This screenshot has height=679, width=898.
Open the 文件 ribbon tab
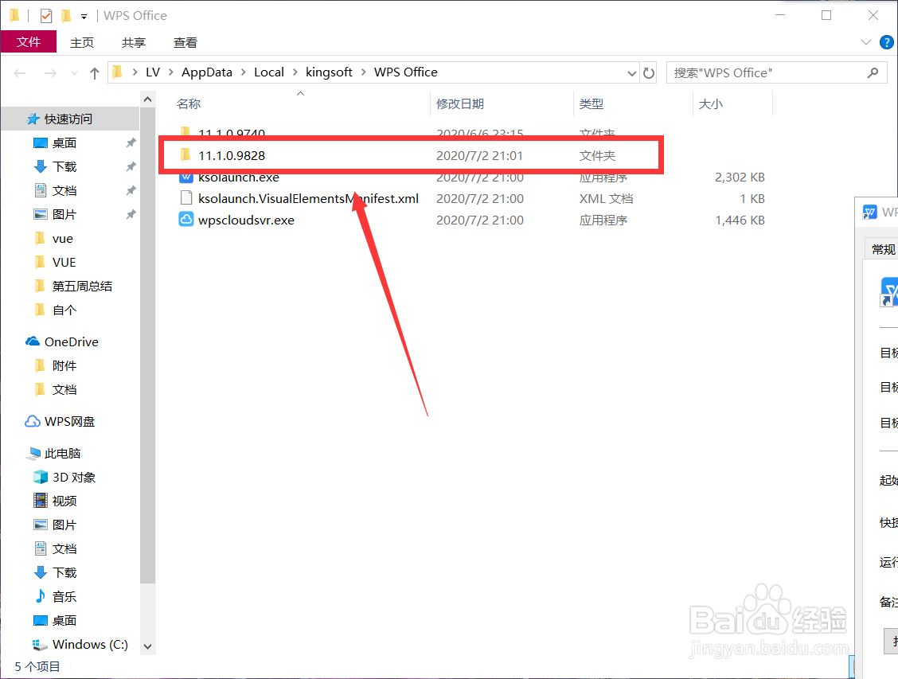click(x=29, y=42)
